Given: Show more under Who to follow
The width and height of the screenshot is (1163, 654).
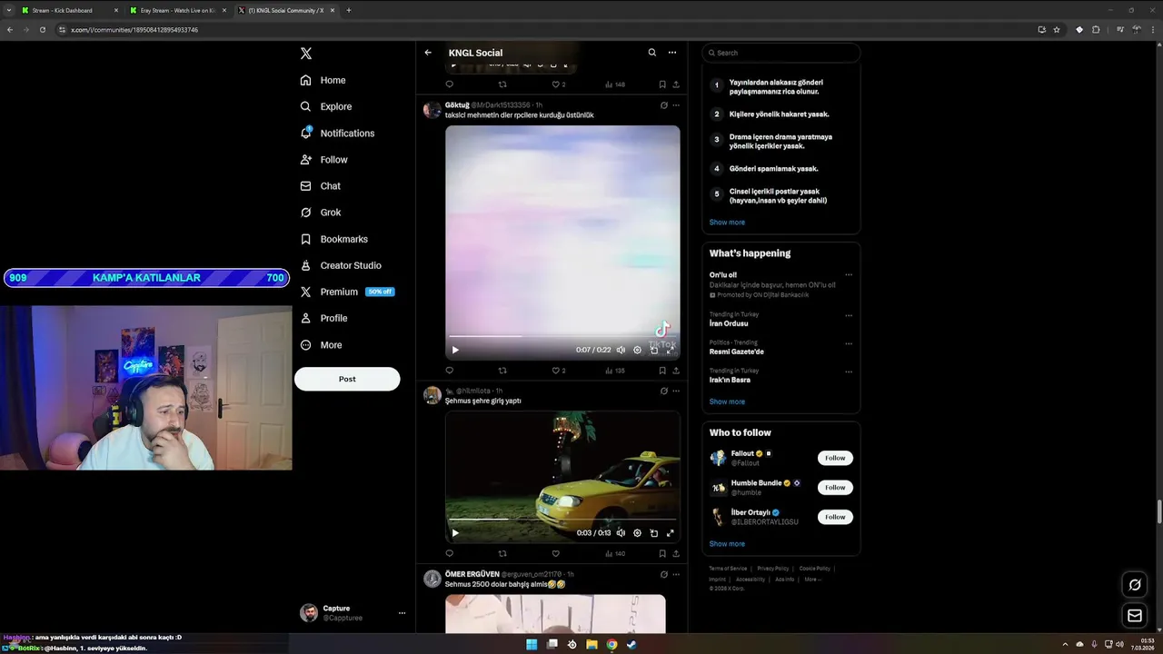Looking at the screenshot, I should 727,543.
